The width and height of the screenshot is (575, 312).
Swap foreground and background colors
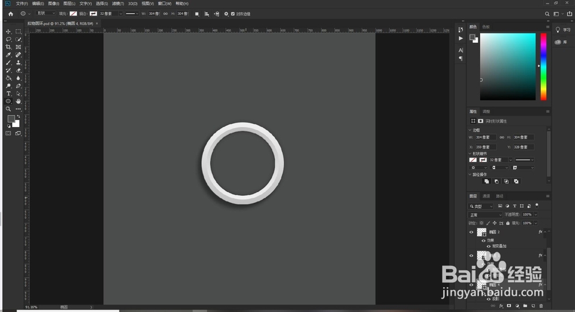pos(18,117)
